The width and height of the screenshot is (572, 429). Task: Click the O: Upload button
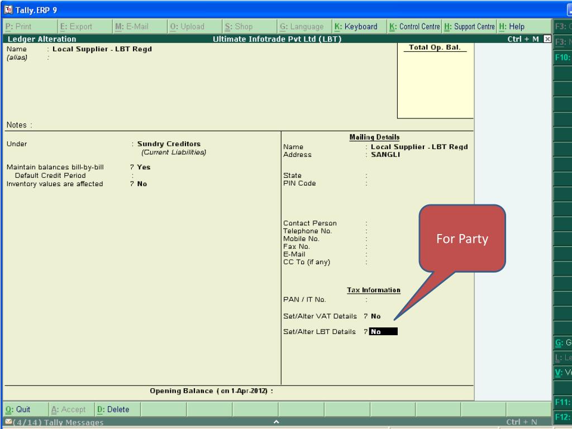194,27
